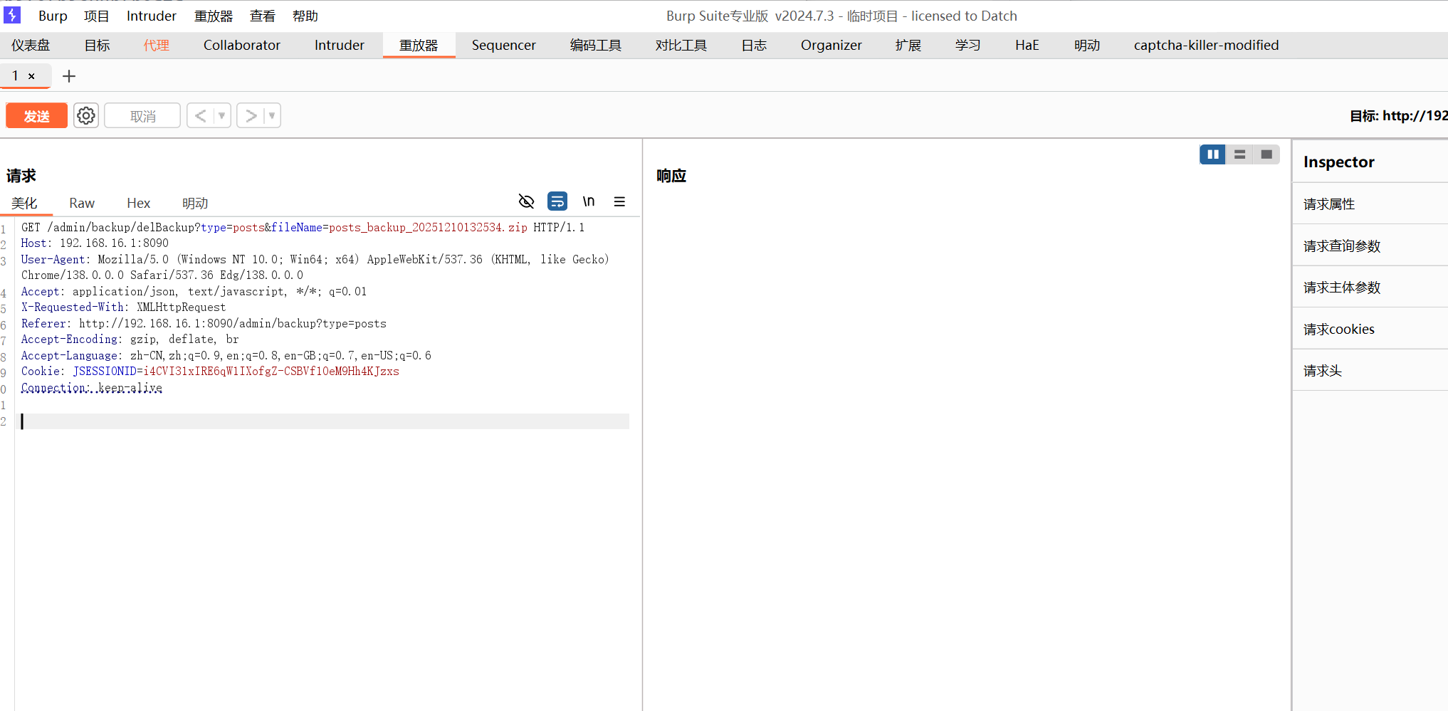Expand the forward history dropdown arrow
Viewport: 1448px width, 711px height.
272,115
